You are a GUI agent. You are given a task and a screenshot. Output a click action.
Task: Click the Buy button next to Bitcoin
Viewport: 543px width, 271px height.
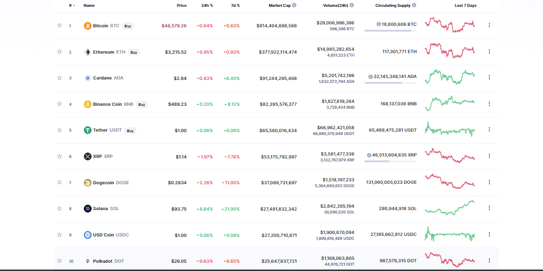point(128,26)
